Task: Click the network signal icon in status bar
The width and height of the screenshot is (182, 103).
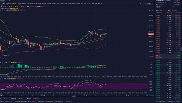Action: tap(157, 102)
